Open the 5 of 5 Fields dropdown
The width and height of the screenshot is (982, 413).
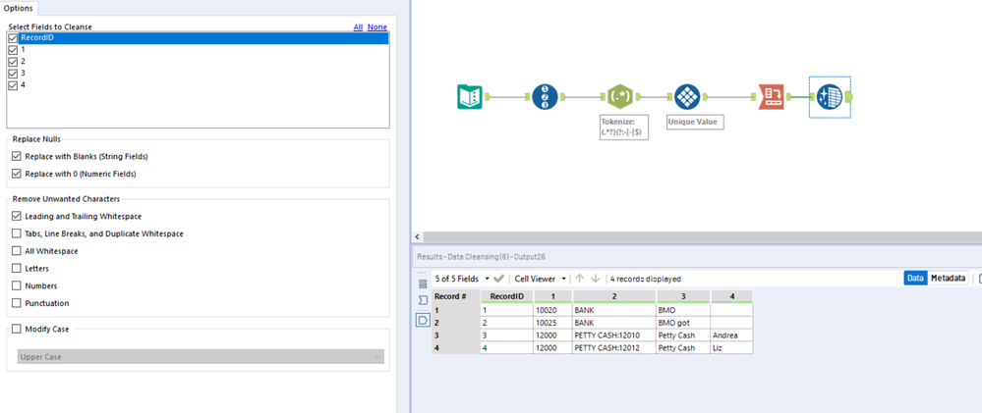click(462, 279)
